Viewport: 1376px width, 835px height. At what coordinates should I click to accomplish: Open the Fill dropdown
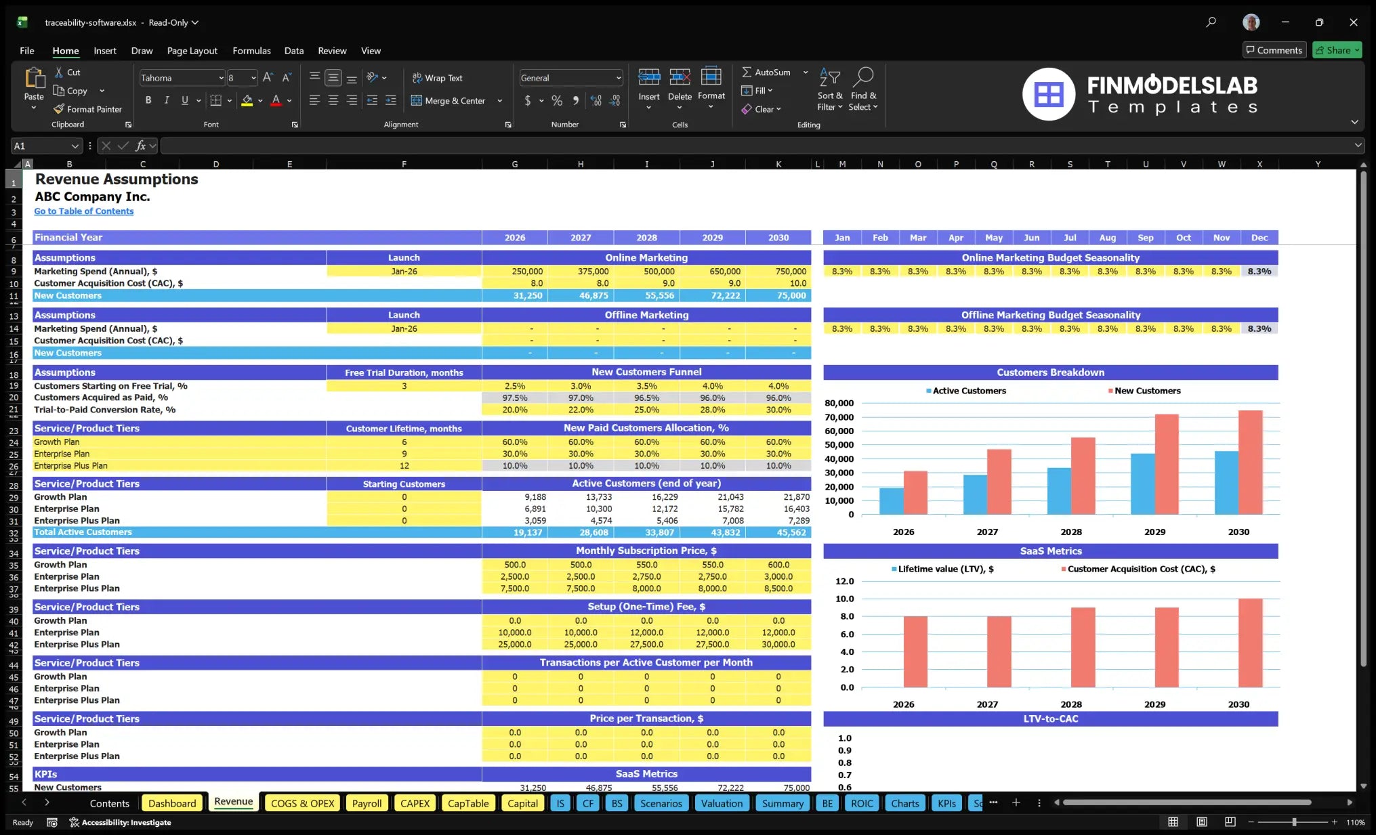(x=757, y=90)
